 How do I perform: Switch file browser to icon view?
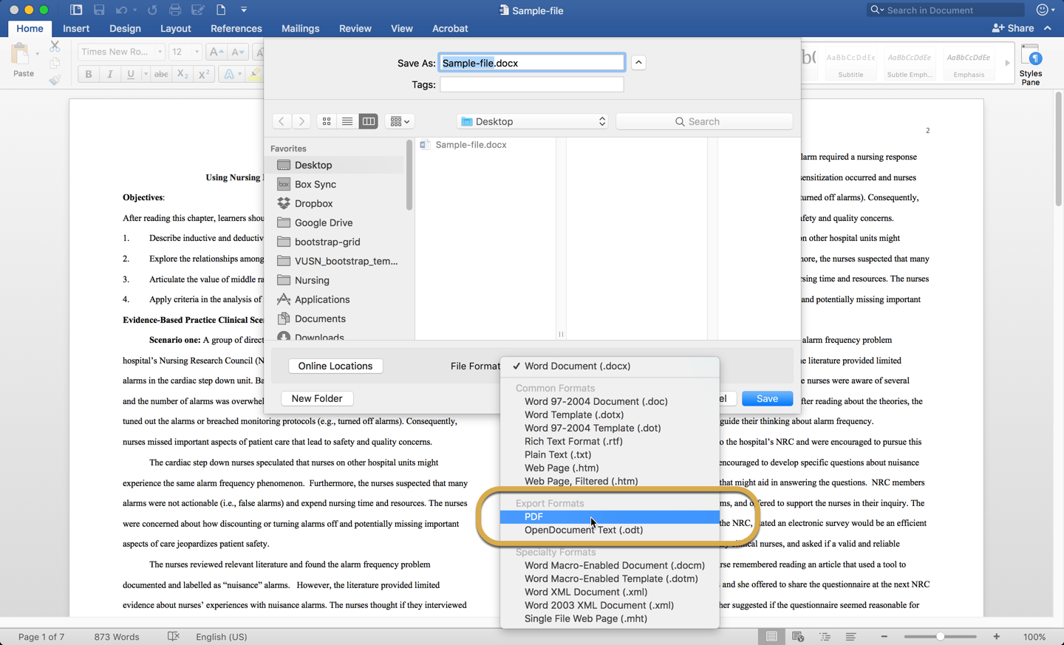click(327, 121)
